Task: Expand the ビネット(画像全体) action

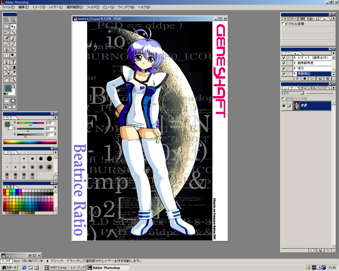Action: pos(295,58)
